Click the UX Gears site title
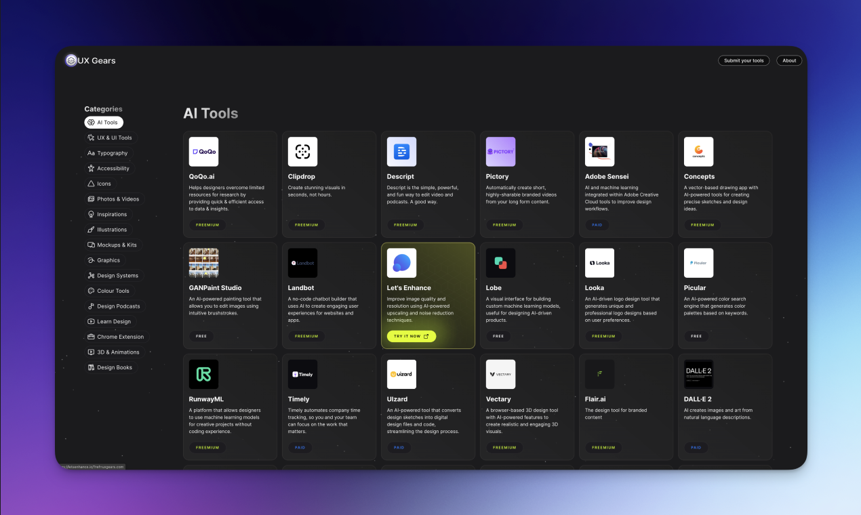This screenshot has width=861, height=515. (97, 60)
